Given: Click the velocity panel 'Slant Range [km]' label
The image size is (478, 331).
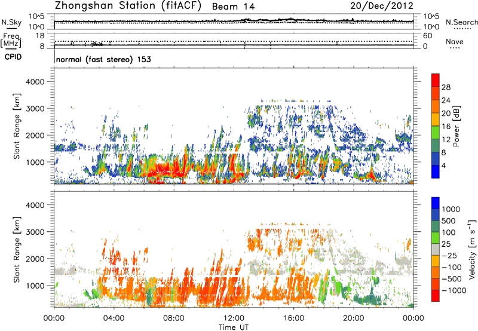Looking at the screenshot, I should (x=17, y=250).
